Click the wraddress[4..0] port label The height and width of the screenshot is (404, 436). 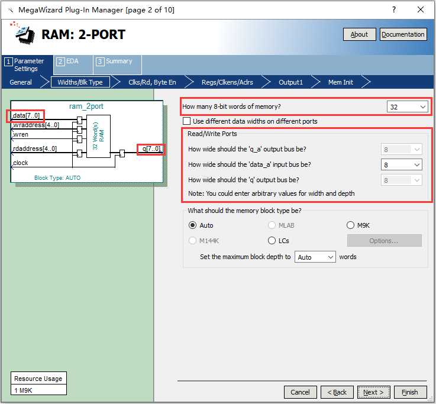click(36, 125)
